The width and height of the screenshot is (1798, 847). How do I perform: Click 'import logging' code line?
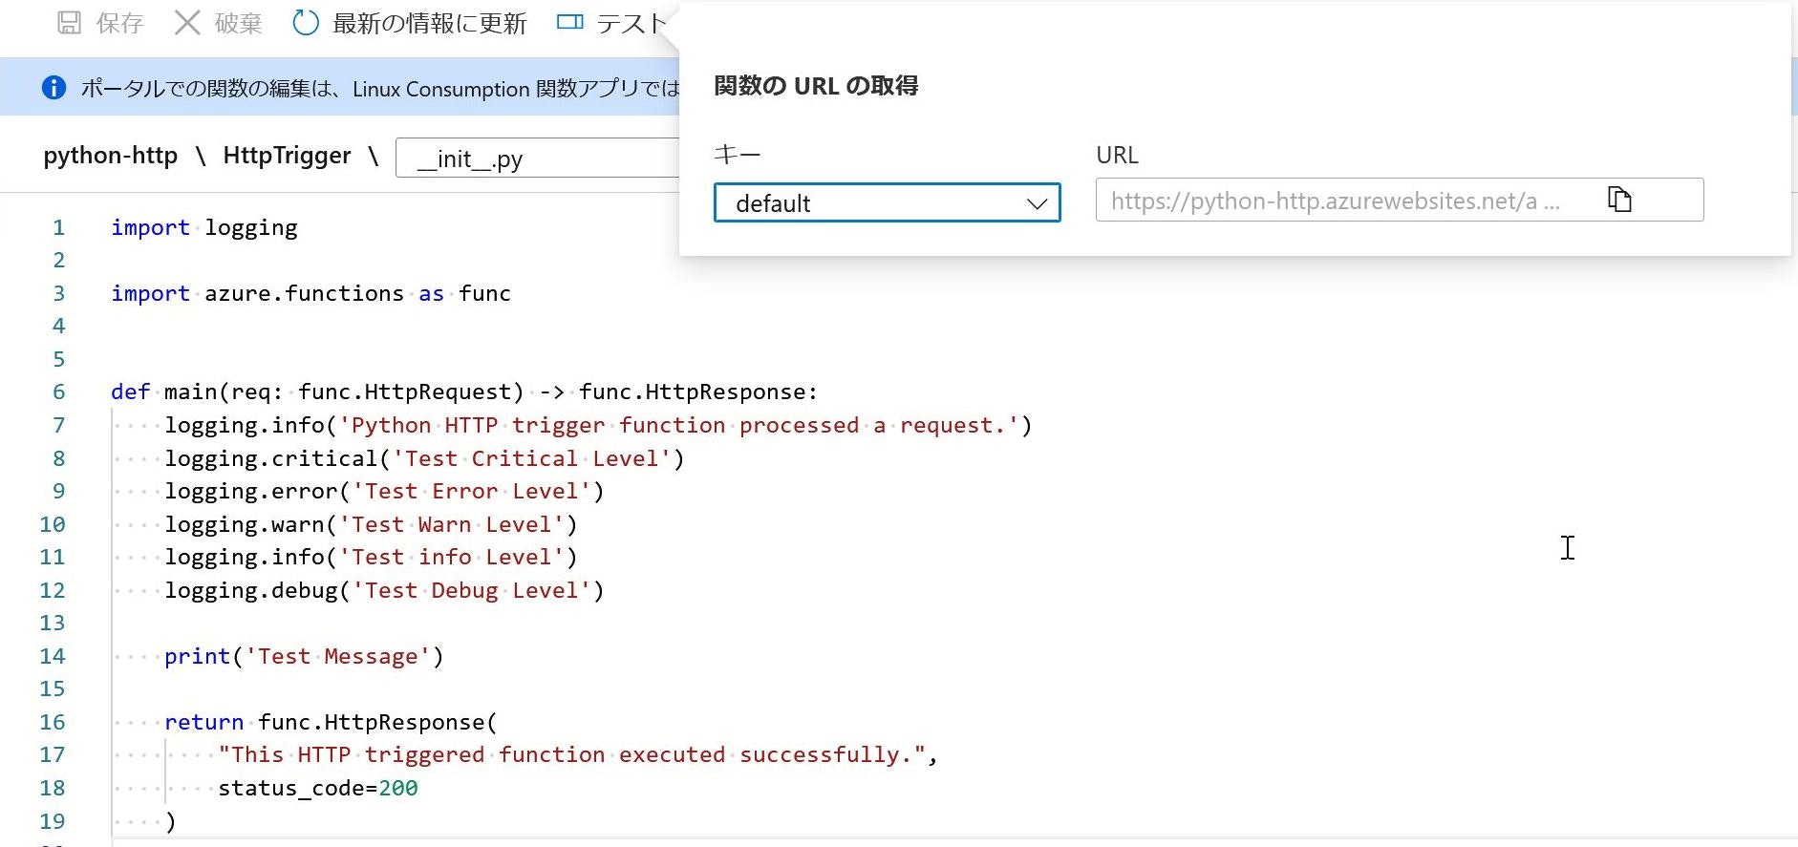204,227
